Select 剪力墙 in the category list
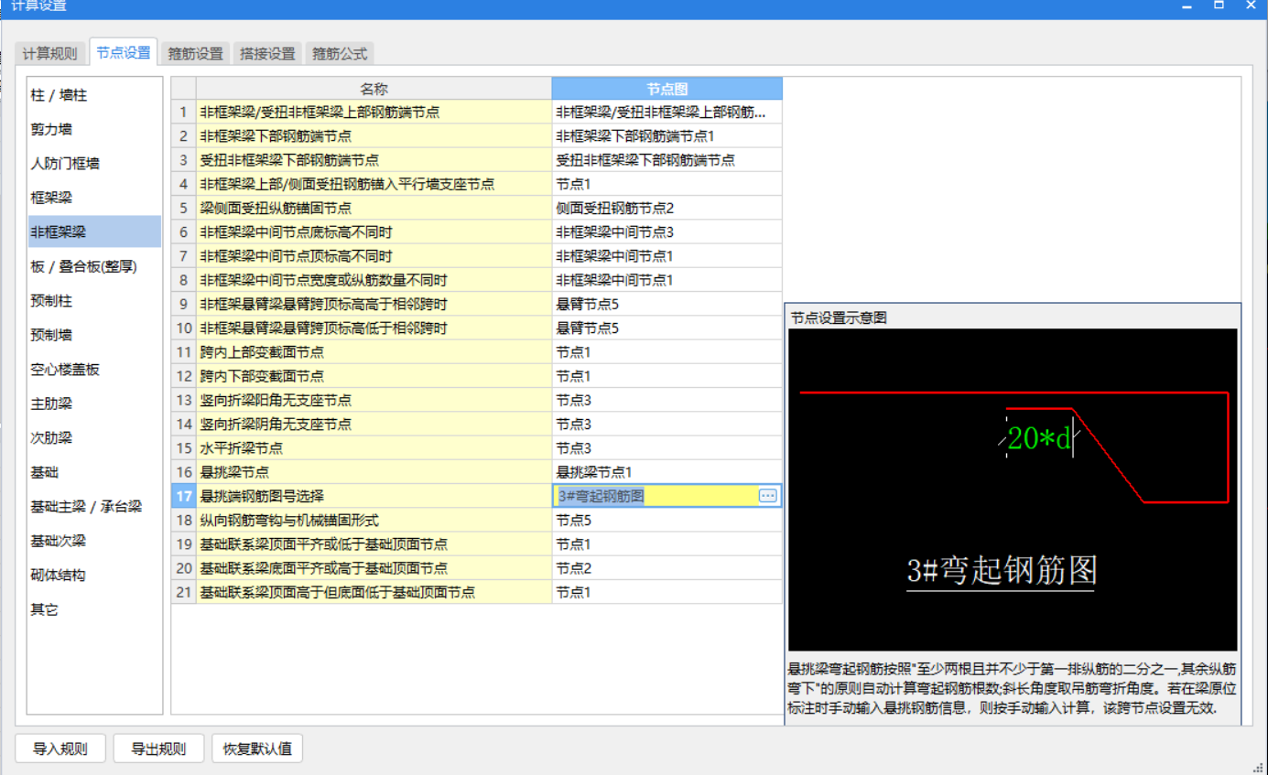 pos(94,130)
